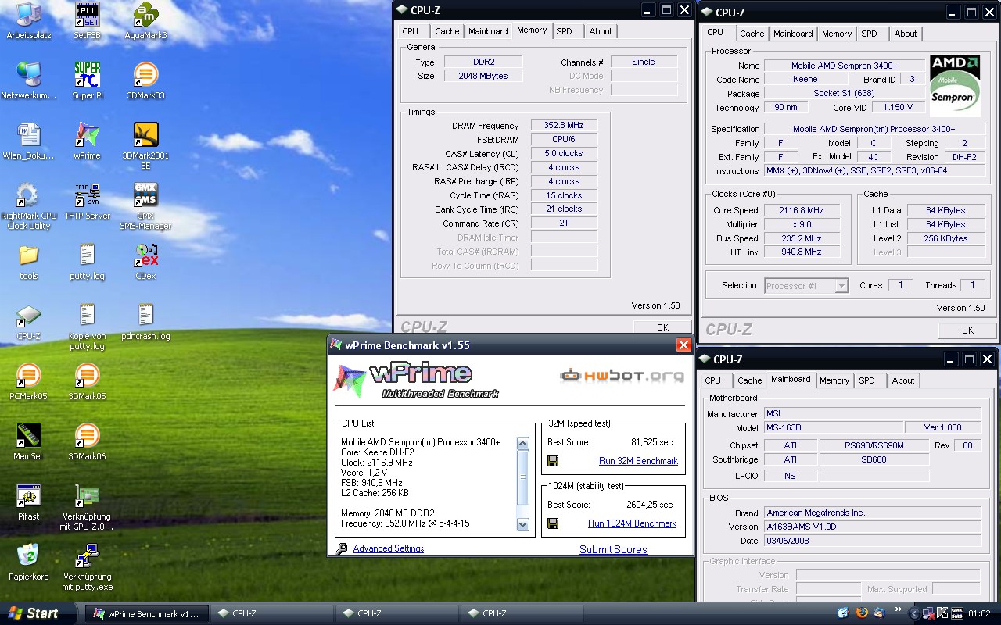1001x625 pixels.
Task: Open the CPU-Z desktop shortcut
Action: [29, 315]
